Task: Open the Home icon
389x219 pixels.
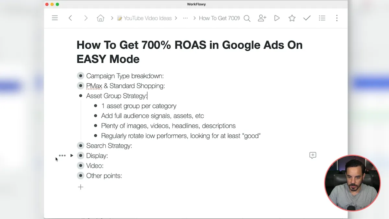Action: (x=100, y=18)
